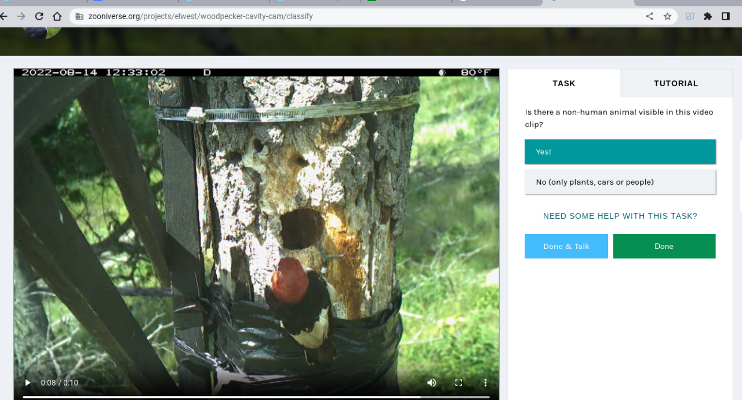Reload the page with the refresh icon

tap(39, 16)
